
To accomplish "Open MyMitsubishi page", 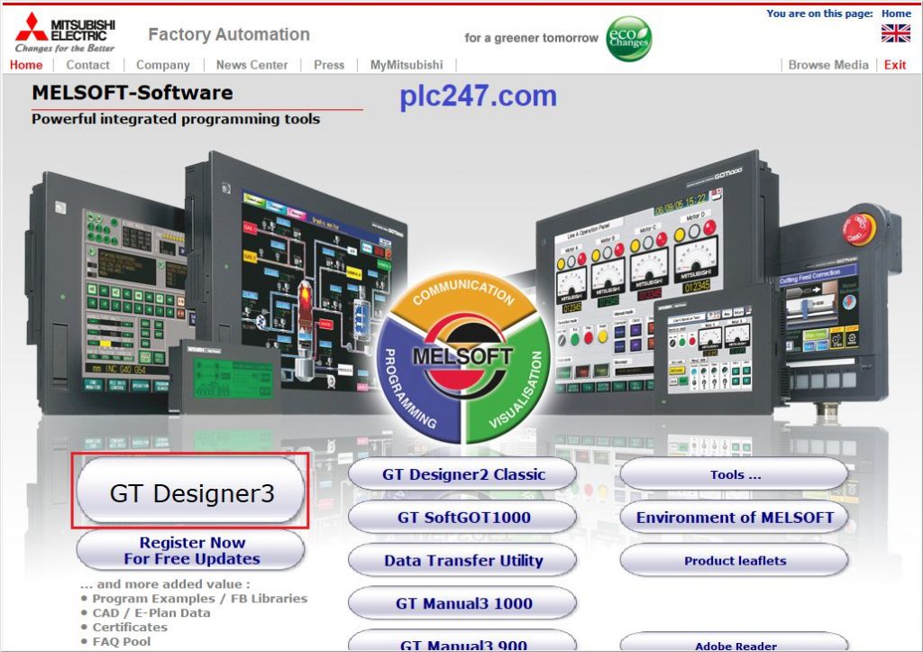I will pyautogui.click(x=407, y=65).
